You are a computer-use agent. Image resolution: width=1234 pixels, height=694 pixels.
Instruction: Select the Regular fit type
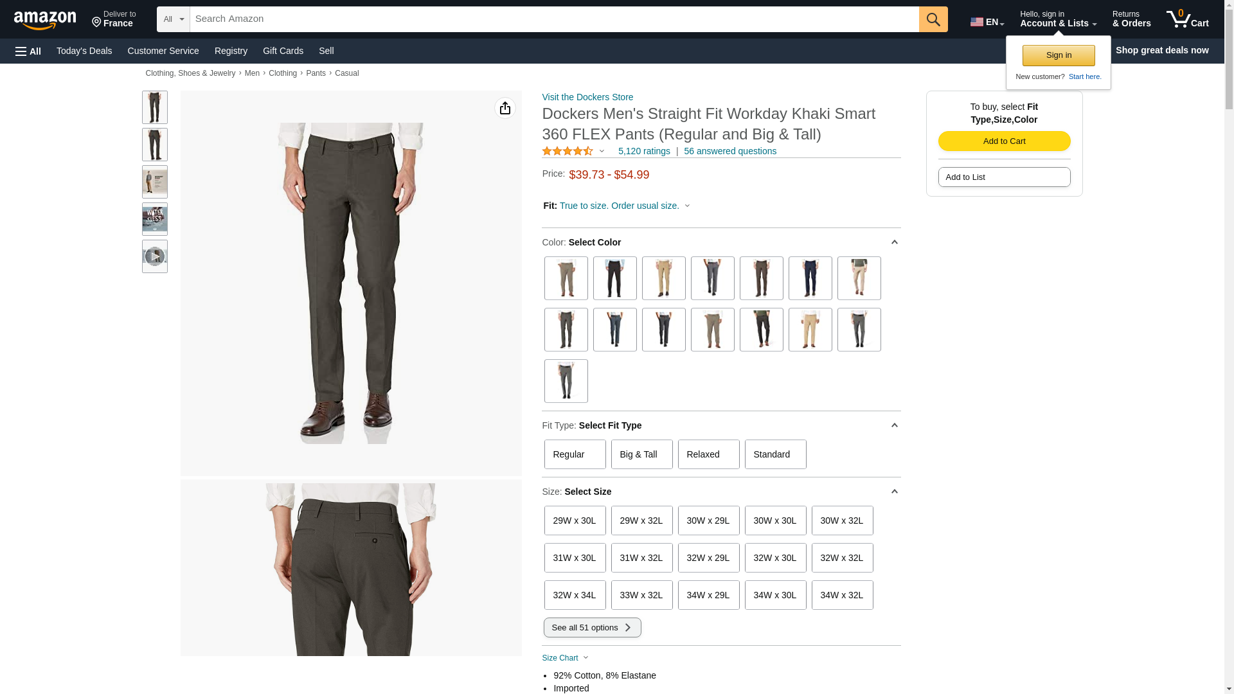575,454
